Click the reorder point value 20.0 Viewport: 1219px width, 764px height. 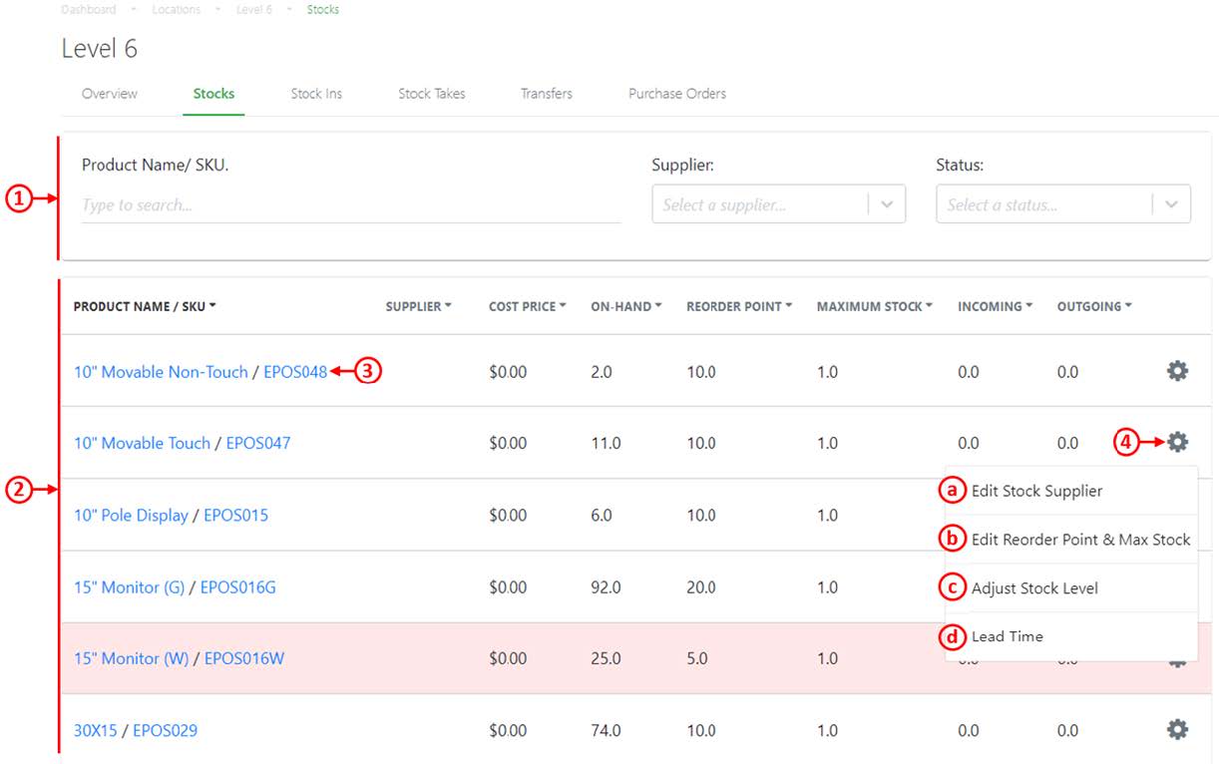tap(701, 587)
